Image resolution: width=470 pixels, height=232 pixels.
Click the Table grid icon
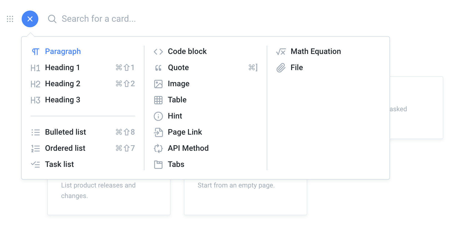click(x=158, y=100)
